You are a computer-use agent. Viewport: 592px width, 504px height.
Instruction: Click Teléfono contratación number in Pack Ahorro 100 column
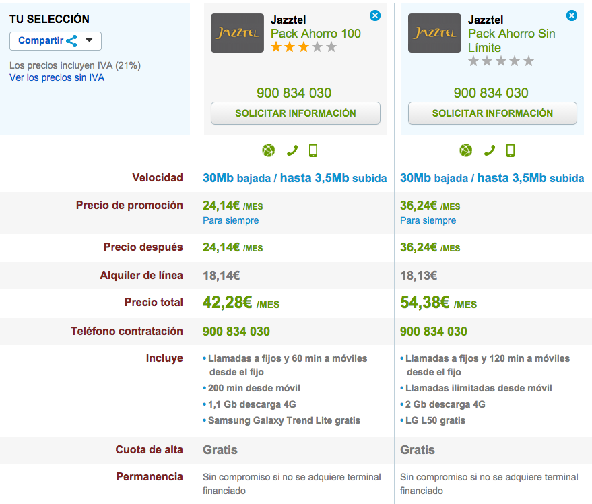(236, 332)
